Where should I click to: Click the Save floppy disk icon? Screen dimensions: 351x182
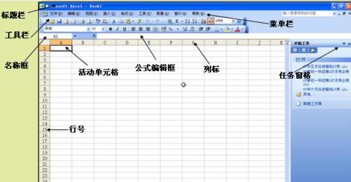[59, 21]
